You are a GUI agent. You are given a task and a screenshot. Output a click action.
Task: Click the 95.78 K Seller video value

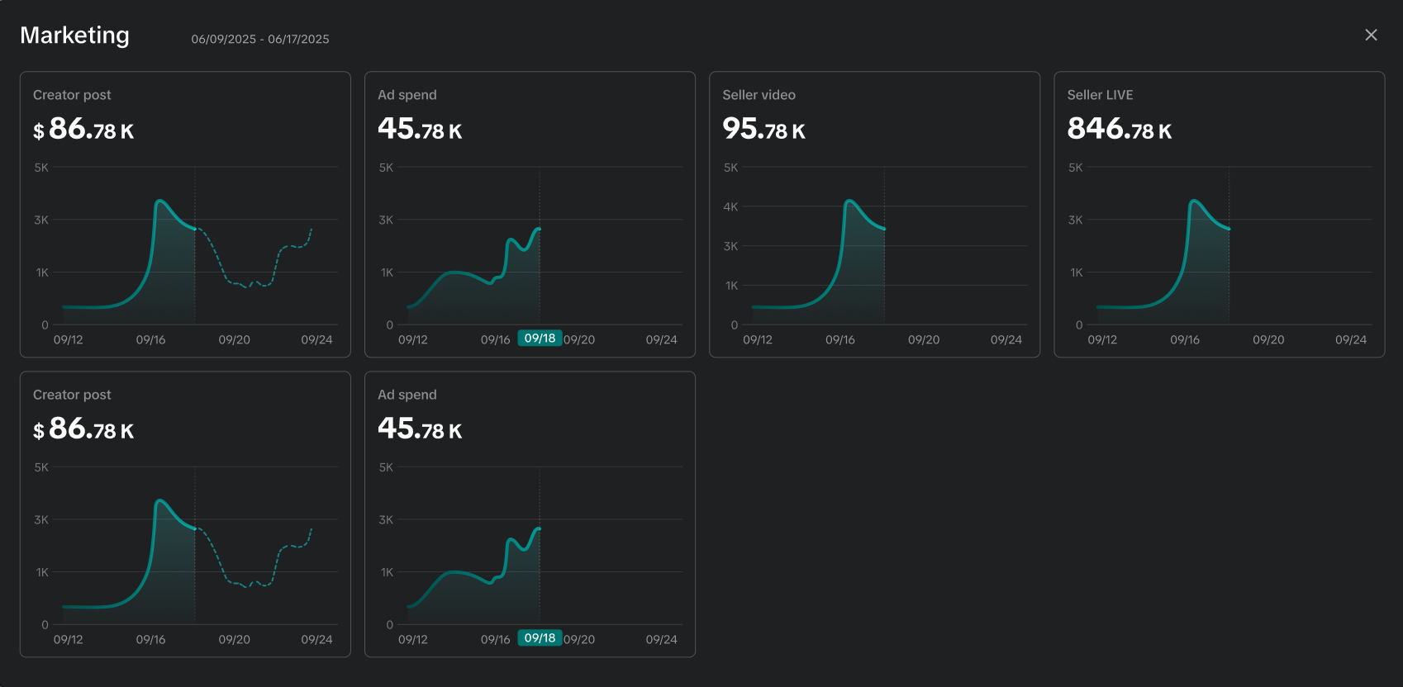point(763,129)
